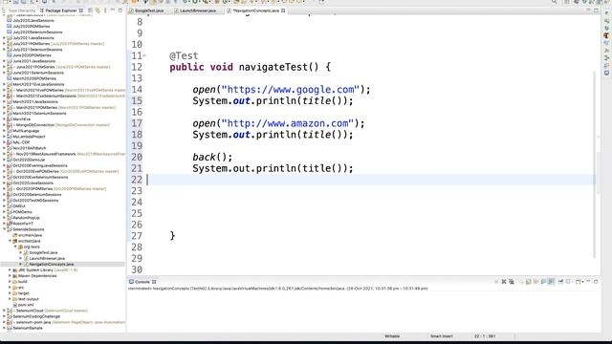Collapse the @Test method fold at line 11
This screenshot has height=344, width=612.
click(144, 55)
